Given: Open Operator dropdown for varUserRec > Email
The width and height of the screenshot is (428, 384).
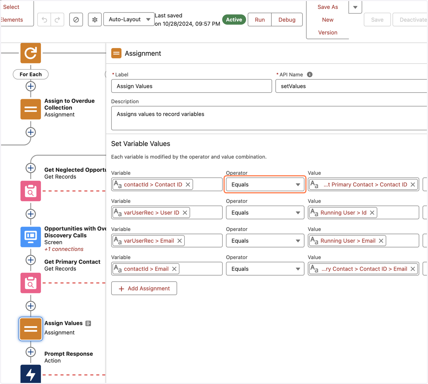Looking at the screenshot, I should 265,241.
